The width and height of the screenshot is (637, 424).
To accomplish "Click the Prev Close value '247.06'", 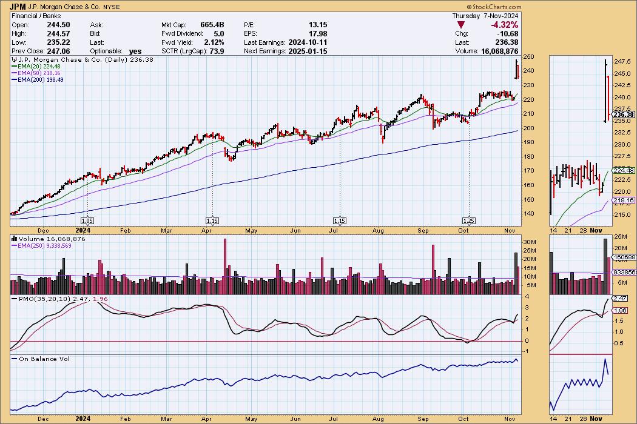I will click(x=58, y=51).
